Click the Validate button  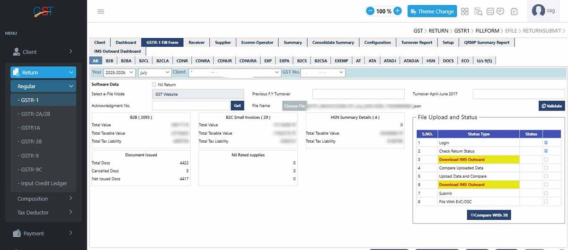[551, 106]
